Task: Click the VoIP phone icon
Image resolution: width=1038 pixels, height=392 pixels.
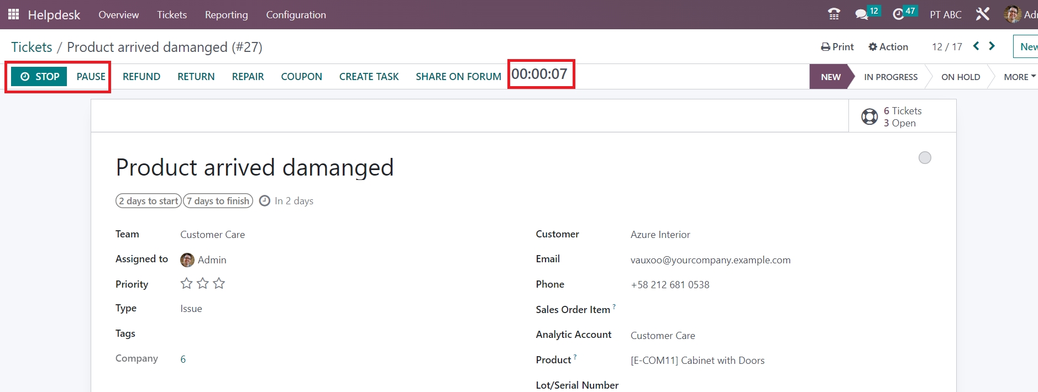Action: [834, 14]
